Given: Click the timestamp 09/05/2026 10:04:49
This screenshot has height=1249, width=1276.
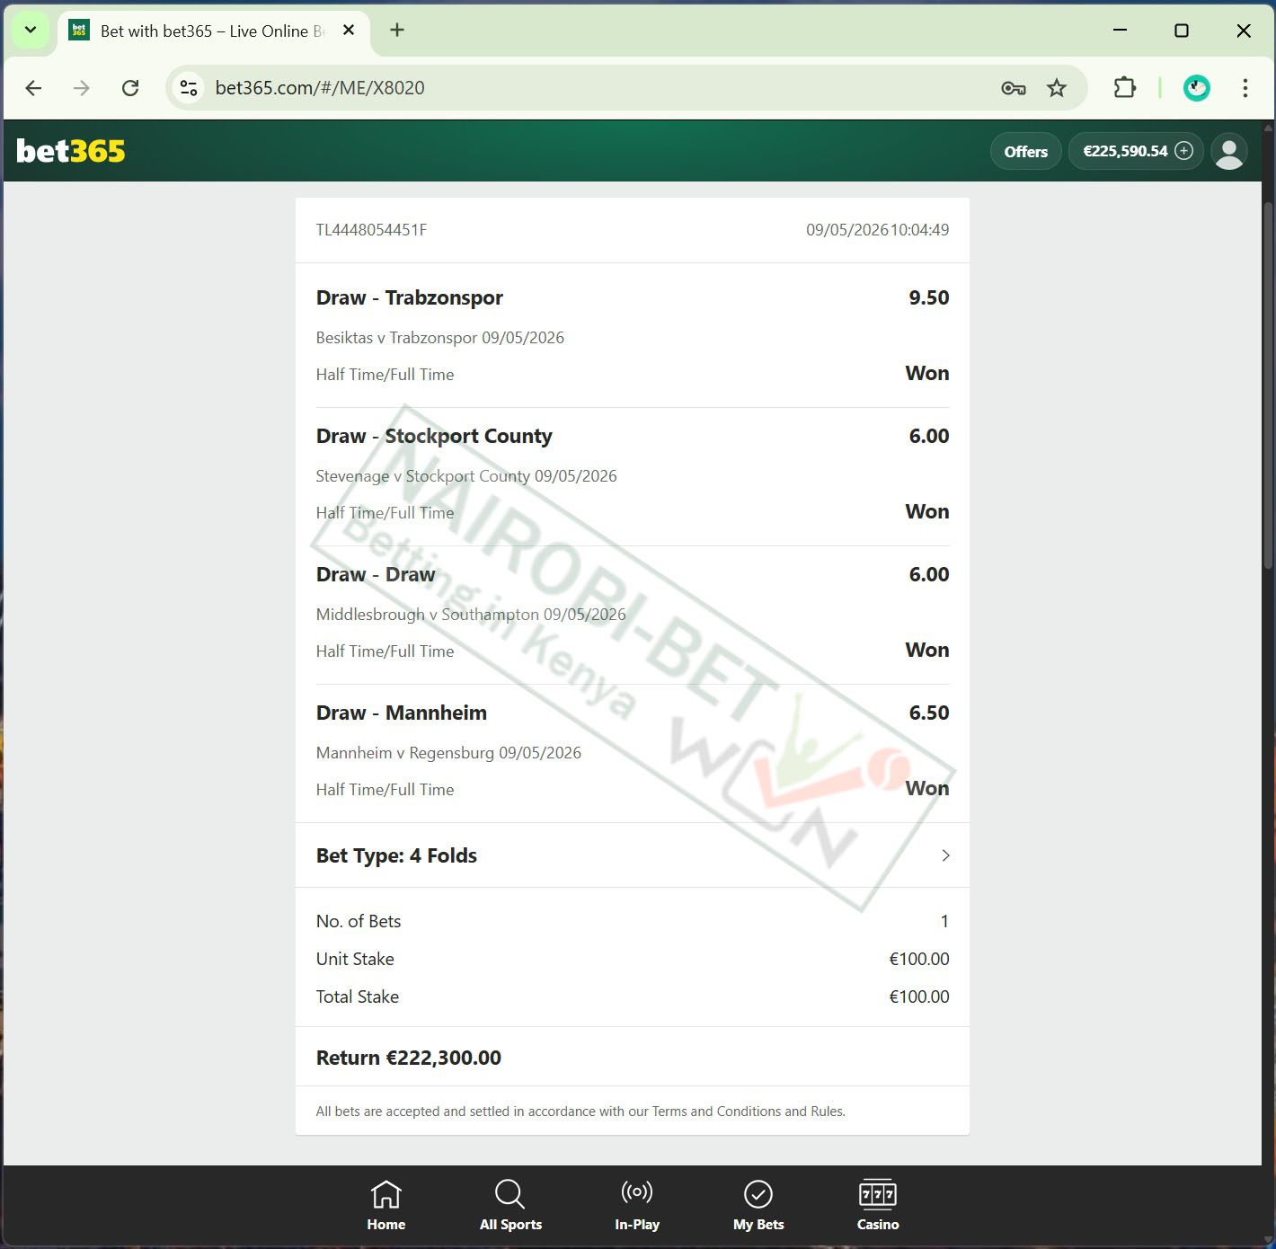Looking at the screenshot, I should pos(877,230).
